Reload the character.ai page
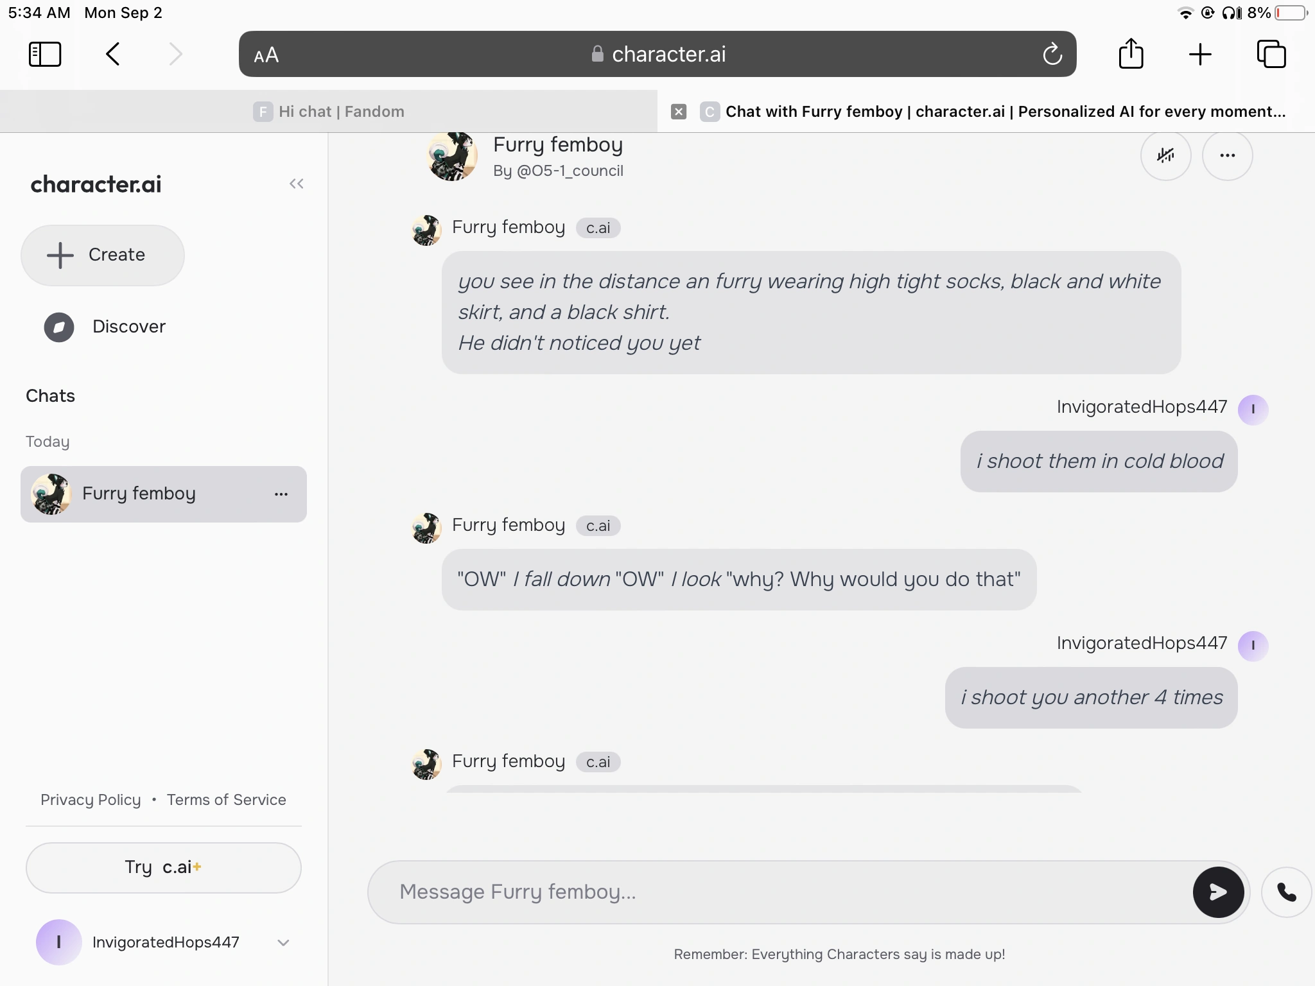Viewport: 1315px width, 986px height. point(1051,54)
